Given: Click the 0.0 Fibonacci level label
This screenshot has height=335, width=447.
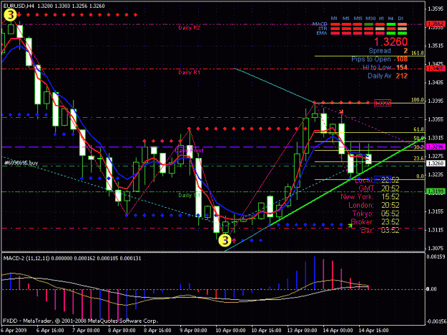Looking at the screenshot, I should [x=420, y=176].
